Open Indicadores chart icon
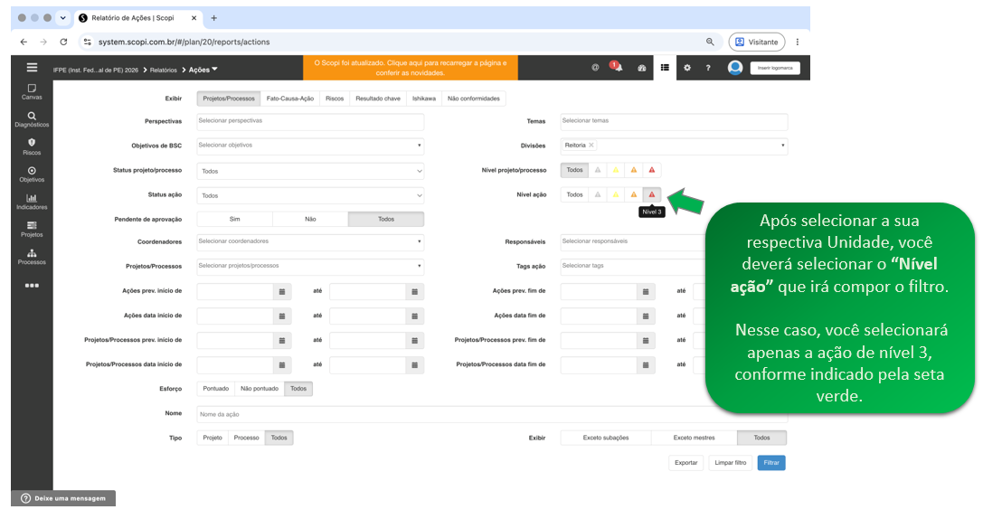The width and height of the screenshot is (983, 519). pyautogui.click(x=32, y=202)
